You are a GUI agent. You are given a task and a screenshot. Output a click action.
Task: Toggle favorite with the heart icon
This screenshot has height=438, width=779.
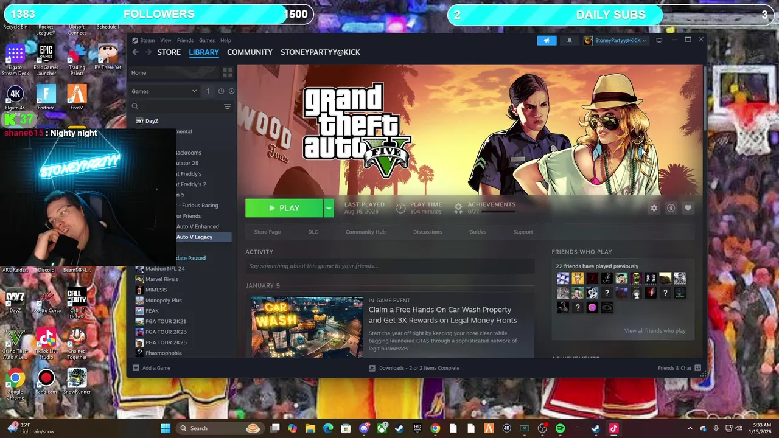(x=688, y=208)
